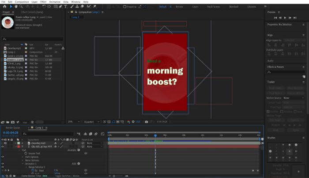
Task: Jump to last frame in Preview panel
Action: click(295, 18)
